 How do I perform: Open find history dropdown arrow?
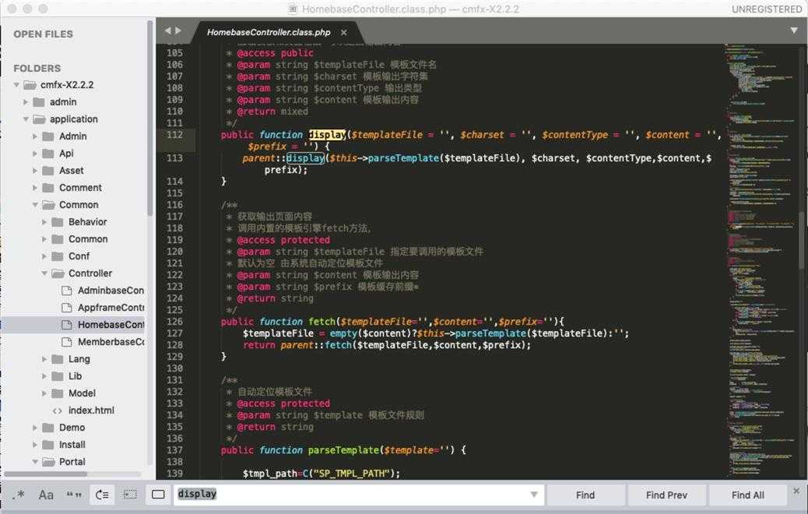coord(534,495)
